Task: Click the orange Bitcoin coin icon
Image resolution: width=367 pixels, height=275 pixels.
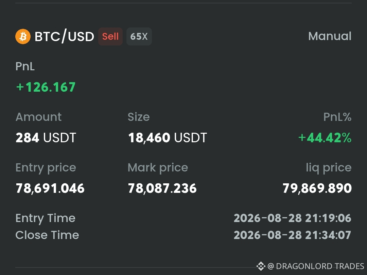Action: click(23, 36)
